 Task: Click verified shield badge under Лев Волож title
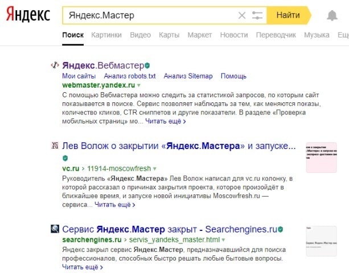(65, 158)
